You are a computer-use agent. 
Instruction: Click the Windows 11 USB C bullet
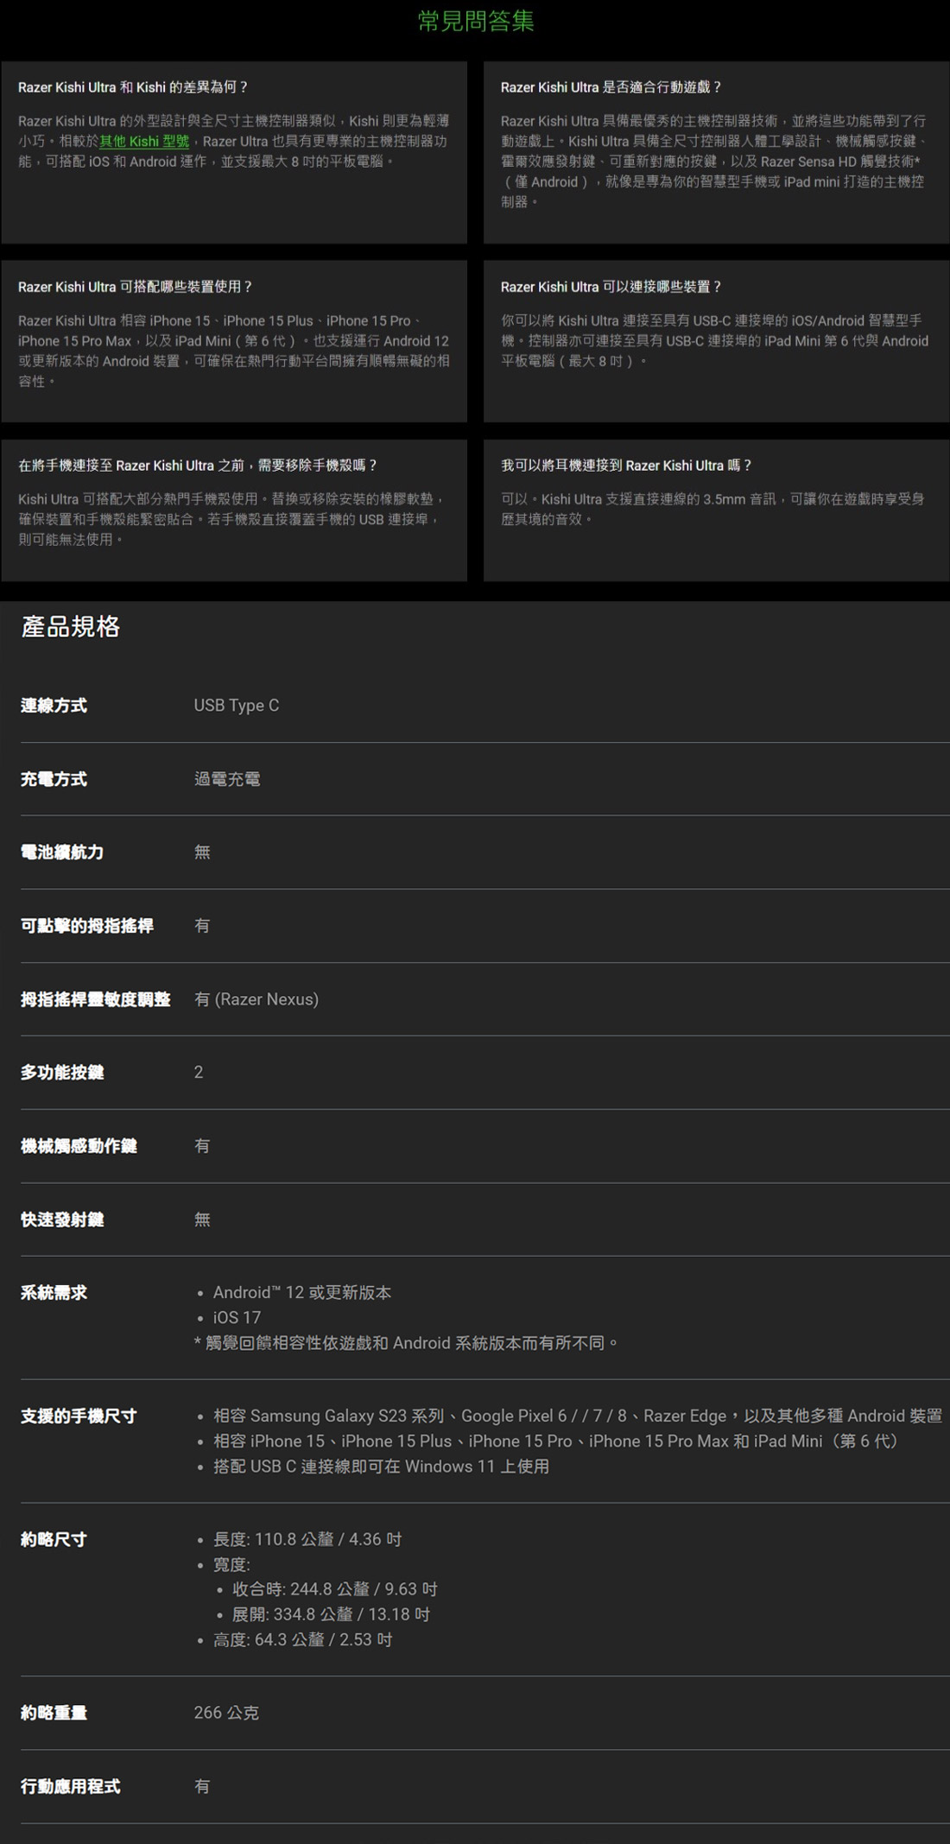click(x=381, y=1467)
